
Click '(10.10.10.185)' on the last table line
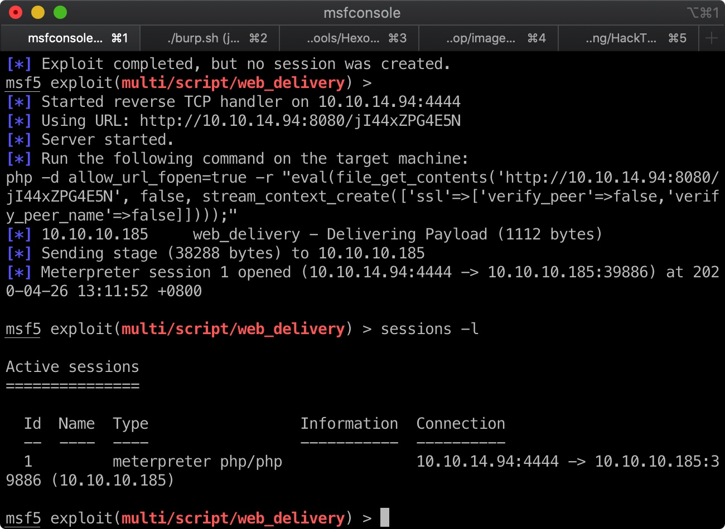113,481
